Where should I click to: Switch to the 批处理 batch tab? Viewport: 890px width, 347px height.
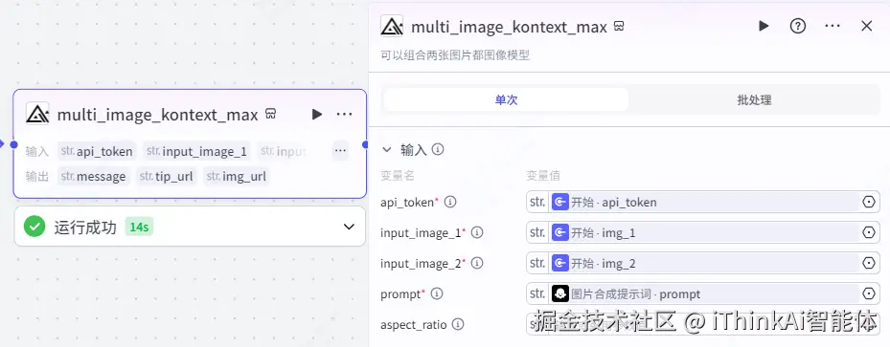click(x=754, y=100)
